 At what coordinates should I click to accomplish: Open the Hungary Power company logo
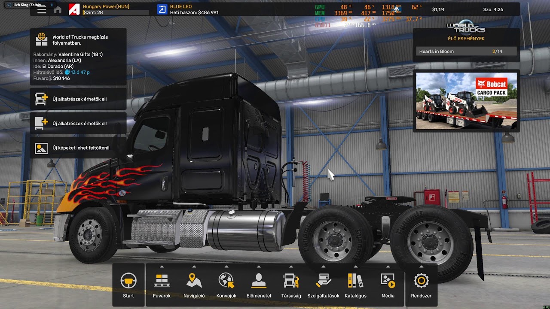click(x=74, y=9)
